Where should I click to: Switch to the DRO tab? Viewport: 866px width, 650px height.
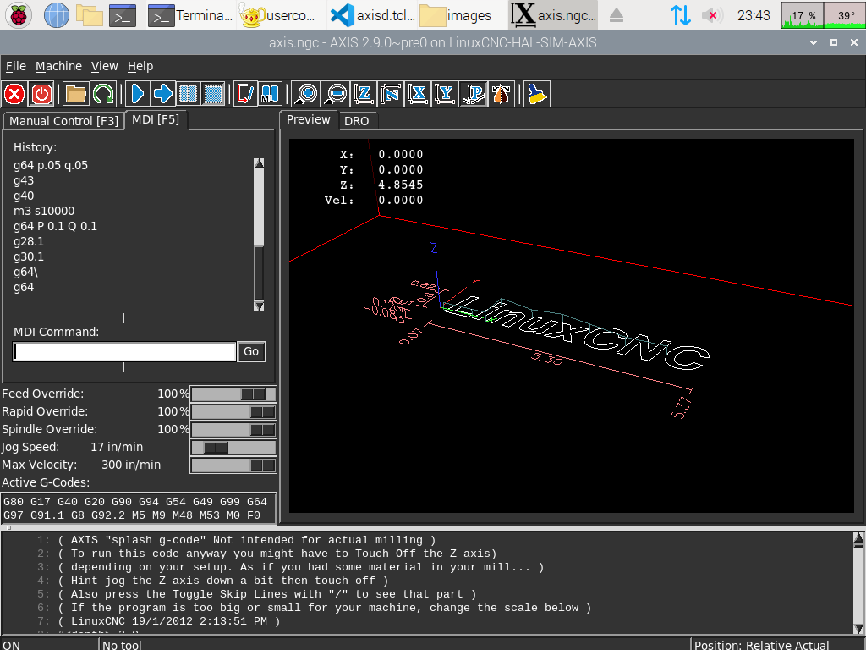point(357,121)
